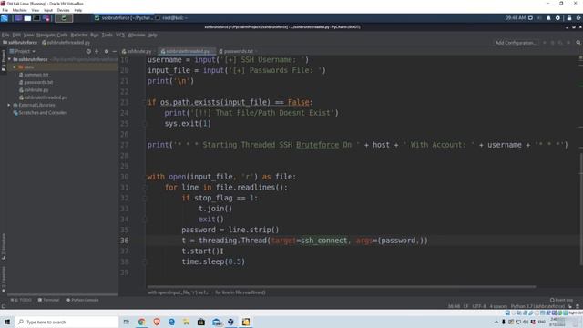Open Search Everywhere magnifier icon

[x=578, y=43]
